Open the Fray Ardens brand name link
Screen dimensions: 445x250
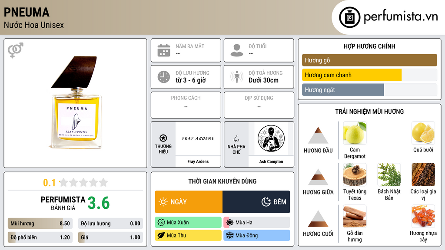[x=198, y=161]
